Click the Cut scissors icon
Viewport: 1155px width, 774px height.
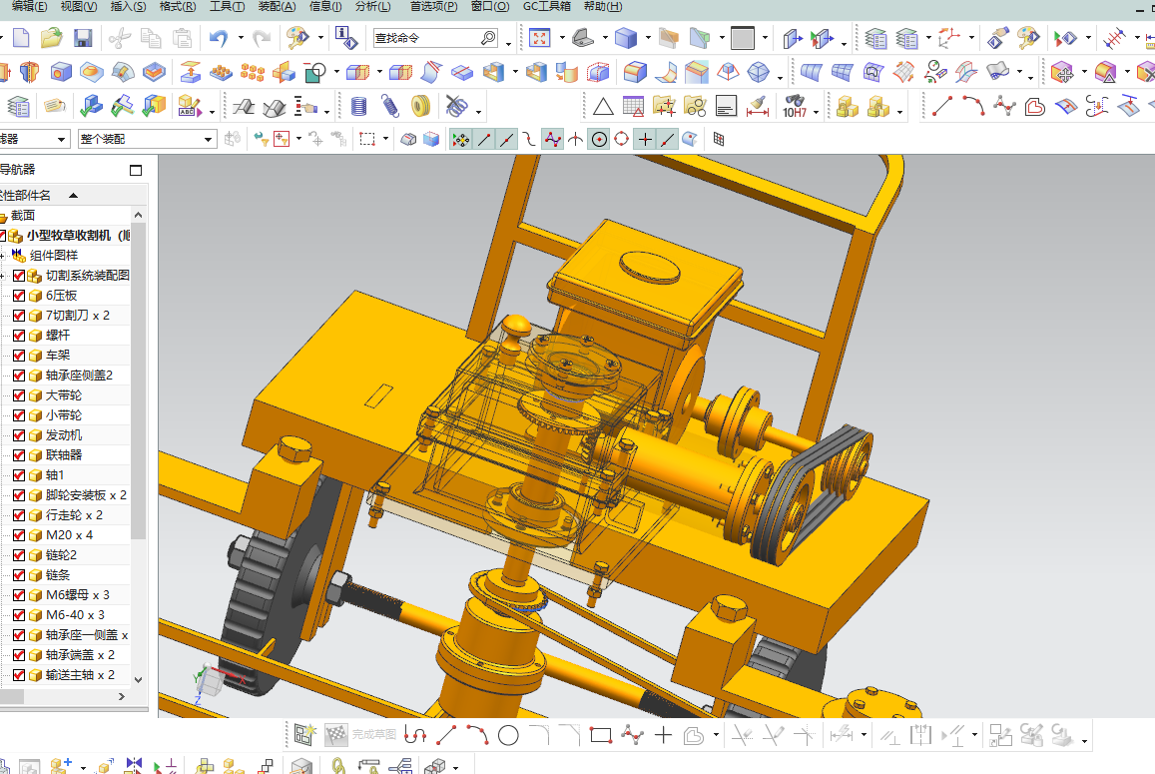[x=120, y=38]
